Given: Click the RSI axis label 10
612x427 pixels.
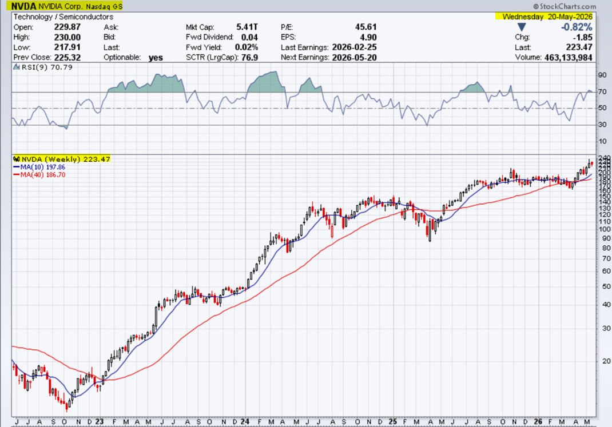Looking at the screenshot, I should (x=602, y=141).
